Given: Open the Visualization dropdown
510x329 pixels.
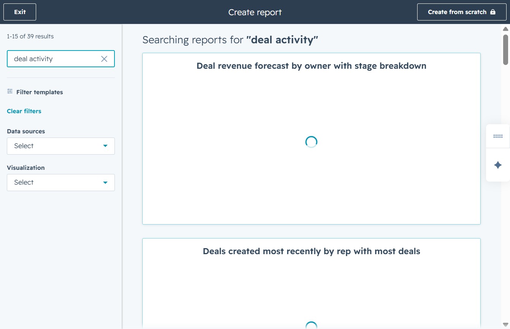Looking at the screenshot, I should pyautogui.click(x=61, y=182).
